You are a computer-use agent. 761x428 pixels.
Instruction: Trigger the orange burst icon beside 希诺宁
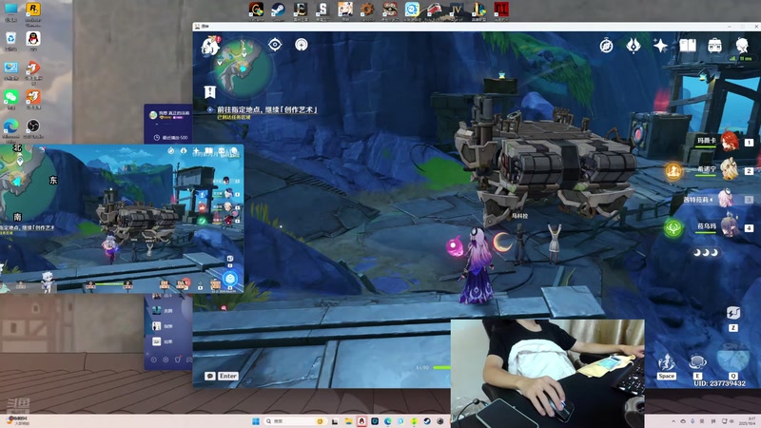click(673, 171)
